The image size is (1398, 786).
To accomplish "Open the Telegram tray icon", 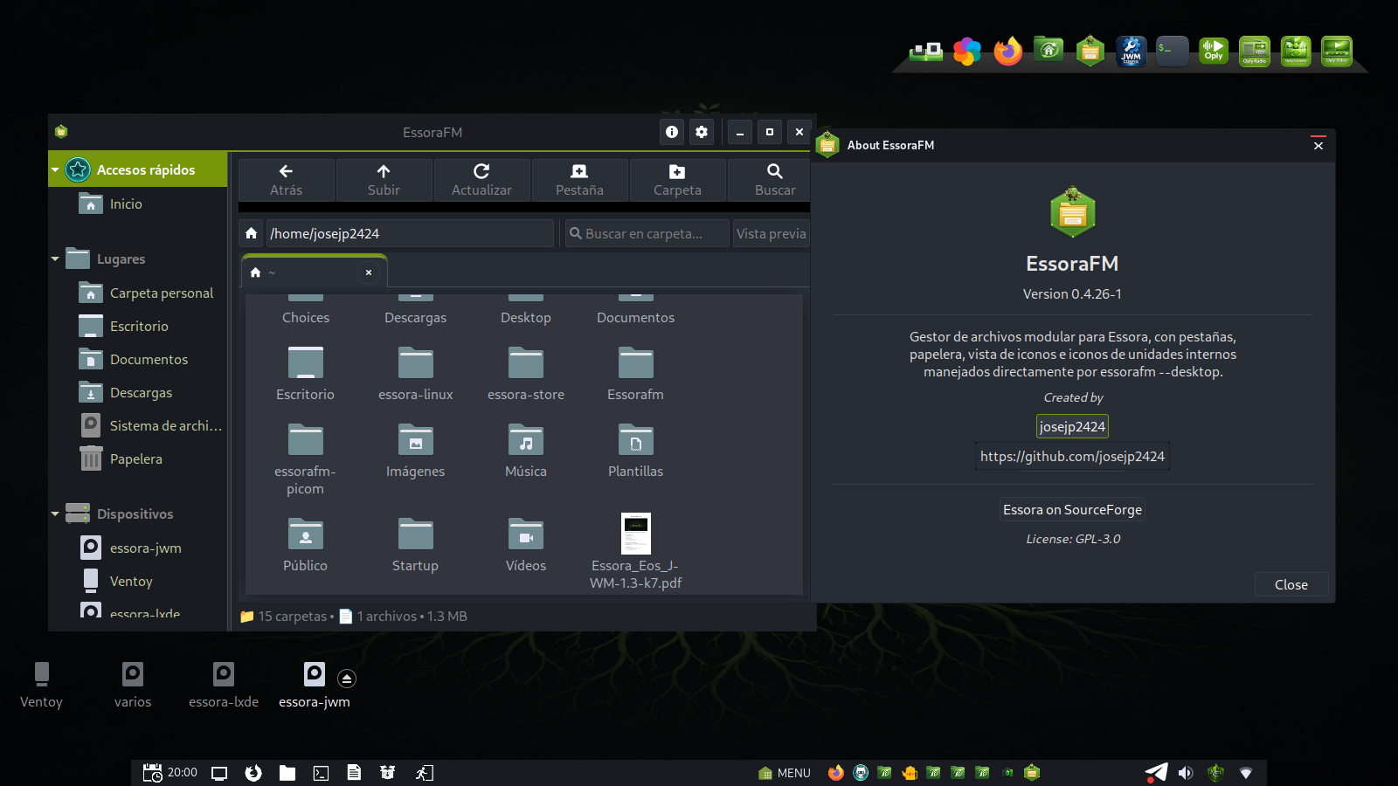I will (x=1156, y=773).
